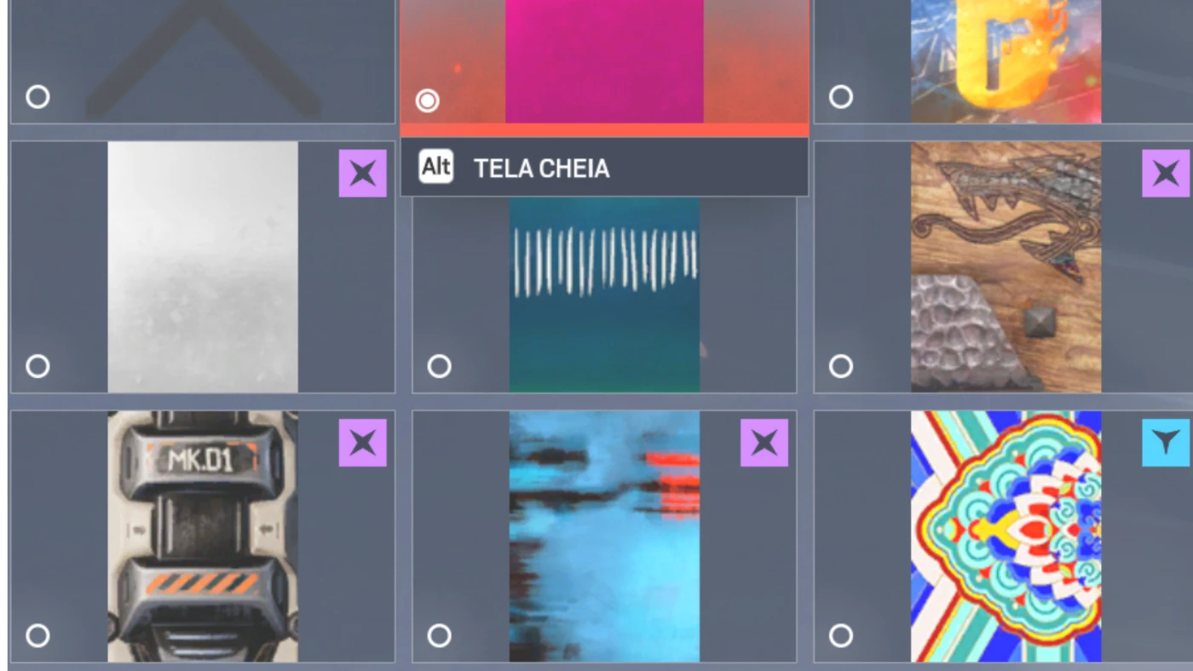Click purple star badge on blue glitch skin

point(764,443)
